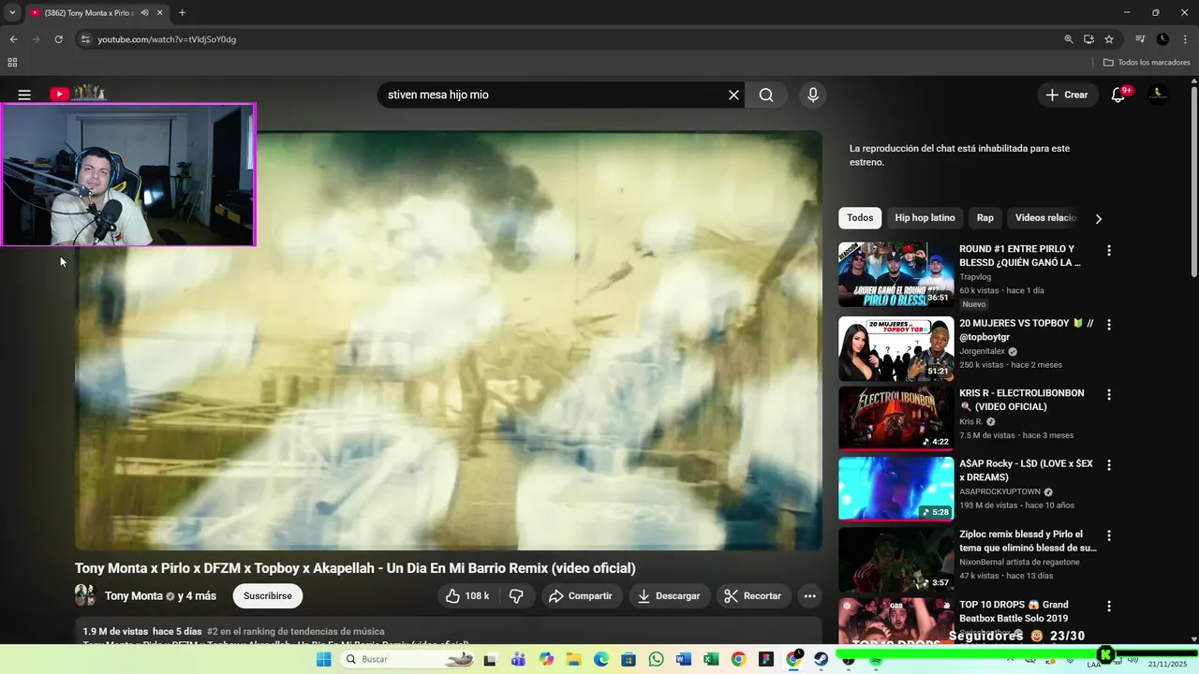Viewport: 1199px width, 674px height.
Task: Open Chrome profile avatar
Action: click(1162, 39)
